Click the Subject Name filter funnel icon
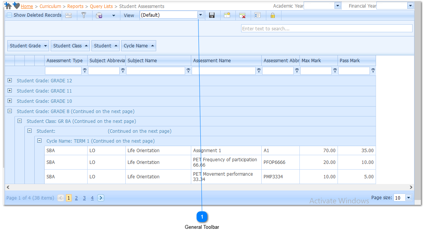Viewport: 424px width, 236px height. pyautogui.click(x=188, y=70)
